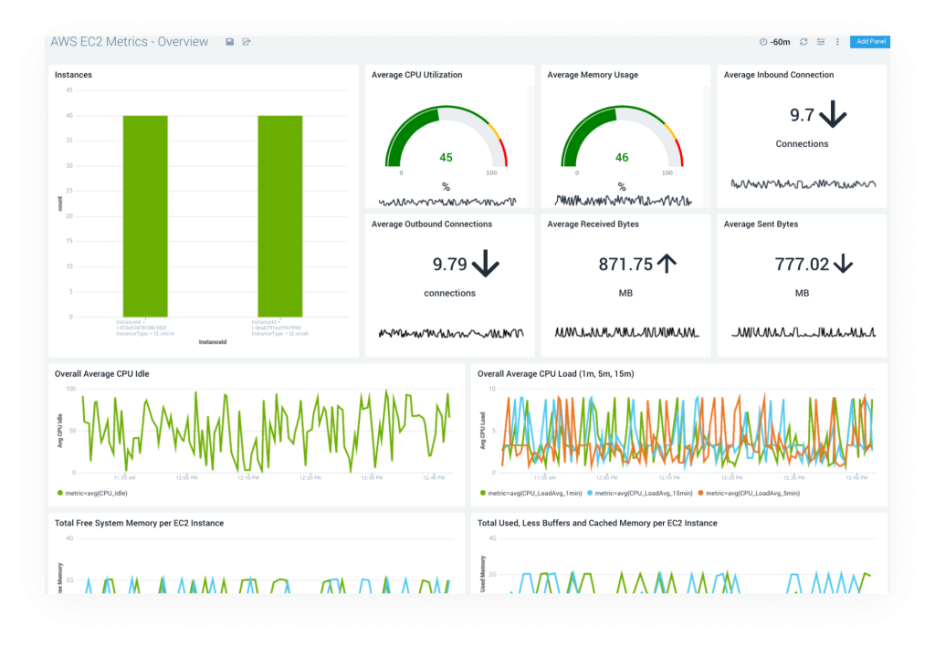The image size is (935, 647).
Task: Click the clock icon next to the time range
Action: (763, 42)
